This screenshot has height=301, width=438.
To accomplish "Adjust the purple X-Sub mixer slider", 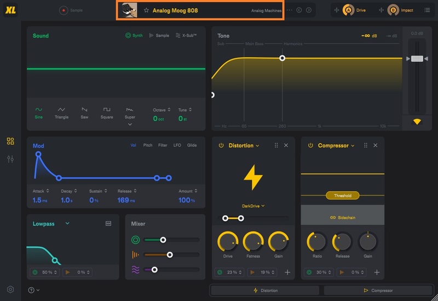I will pyautogui.click(x=154, y=269).
